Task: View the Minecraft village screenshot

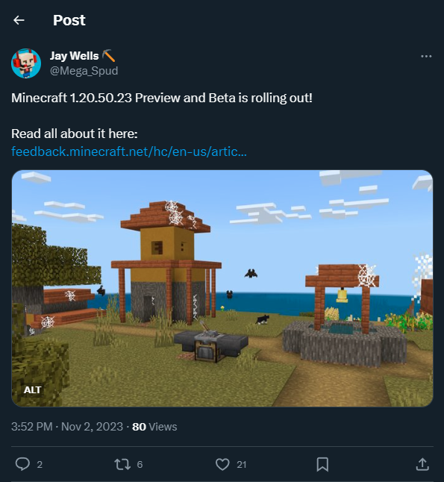Action: point(222,288)
